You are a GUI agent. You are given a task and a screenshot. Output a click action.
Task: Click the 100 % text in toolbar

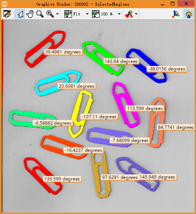[107, 14]
